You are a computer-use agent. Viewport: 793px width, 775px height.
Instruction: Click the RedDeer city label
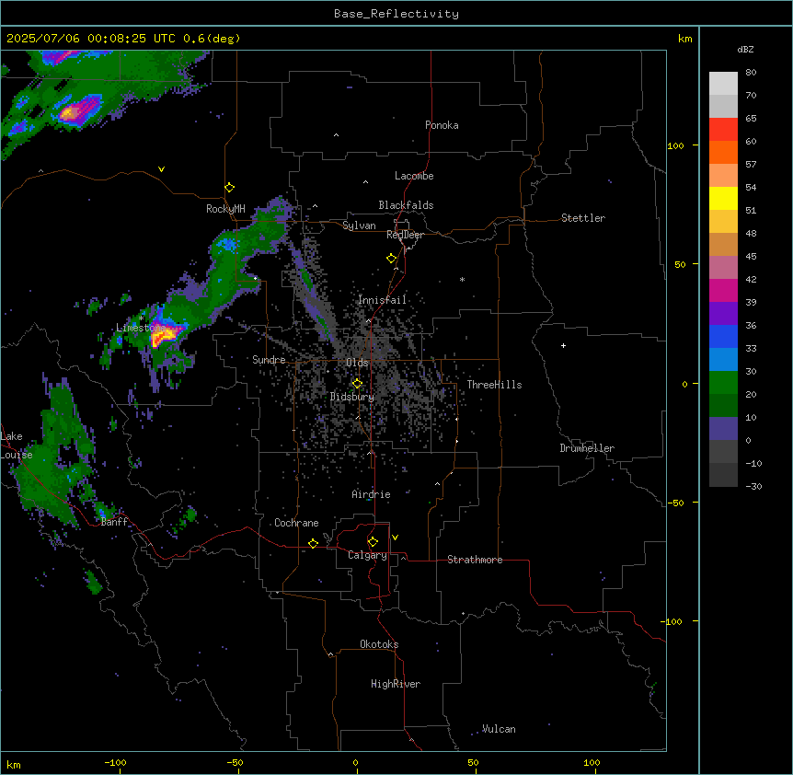click(405, 235)
